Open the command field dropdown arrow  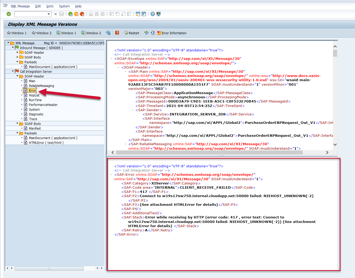(x=49, y=14)
